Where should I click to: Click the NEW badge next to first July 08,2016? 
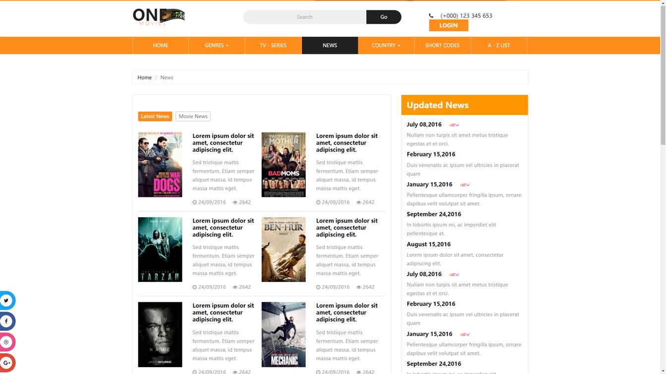coord(454,125)
